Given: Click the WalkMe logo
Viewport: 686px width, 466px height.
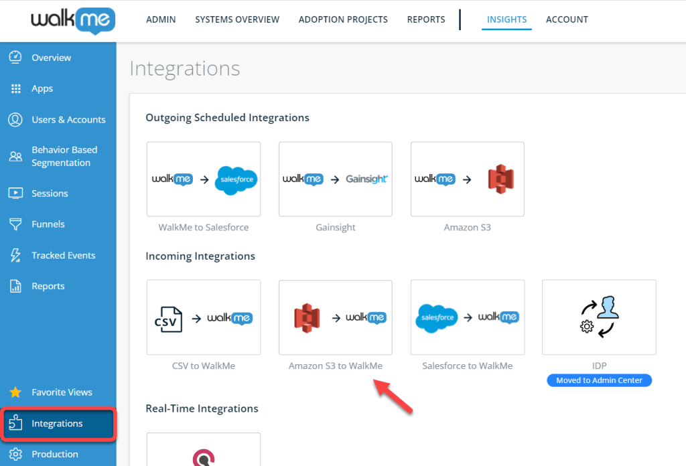Looking at the screenshot, I should [72, 19].
